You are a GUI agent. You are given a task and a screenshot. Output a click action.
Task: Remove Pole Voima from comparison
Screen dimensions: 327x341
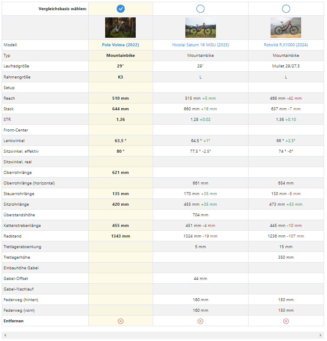pyautogui.click(x=120, y=321)
